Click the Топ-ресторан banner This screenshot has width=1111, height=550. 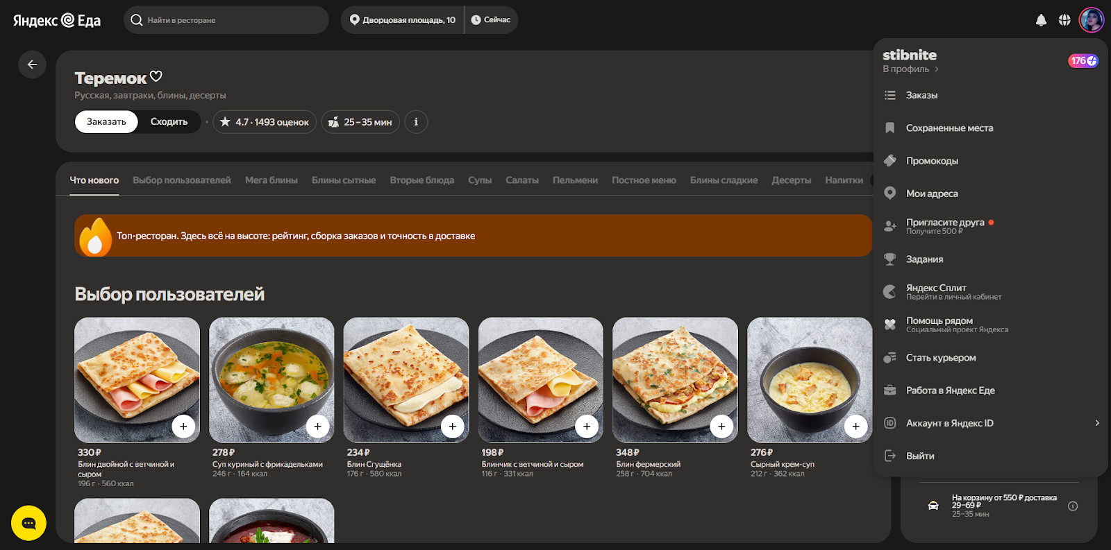click(x=473, y=236)
